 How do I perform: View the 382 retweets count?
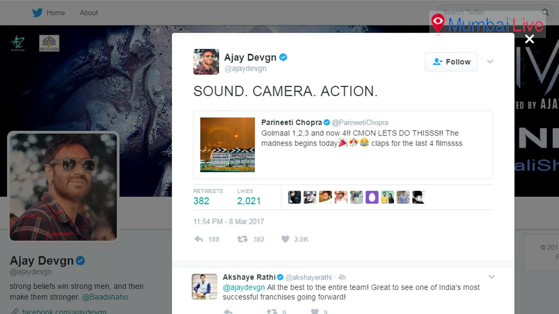[x=201, y=201]
